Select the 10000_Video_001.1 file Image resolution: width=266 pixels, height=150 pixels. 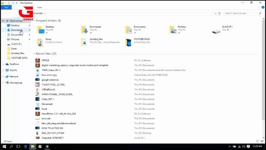(51, 70)
